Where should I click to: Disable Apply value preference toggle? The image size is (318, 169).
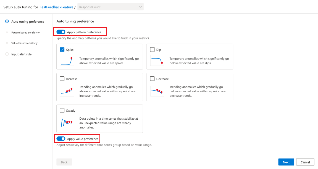61,139
